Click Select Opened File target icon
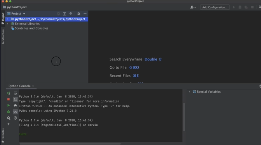The width and height of the screenshot is (261, 145). (x=58, y=14)
